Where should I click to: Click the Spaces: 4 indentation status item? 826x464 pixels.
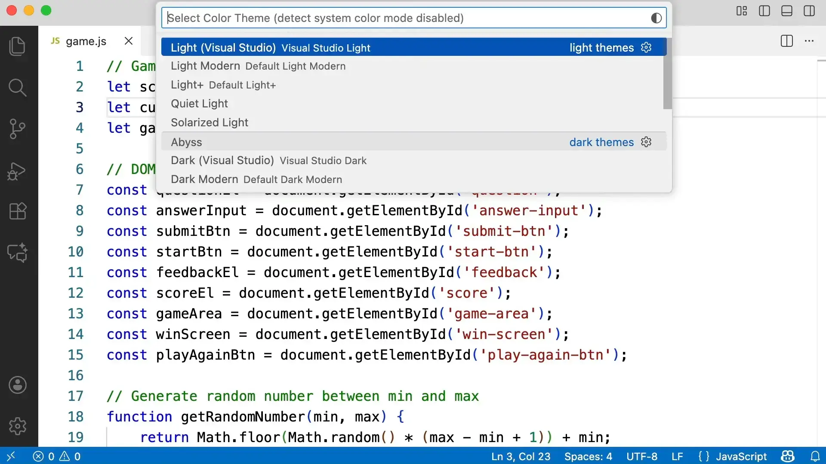click(588, 456)
